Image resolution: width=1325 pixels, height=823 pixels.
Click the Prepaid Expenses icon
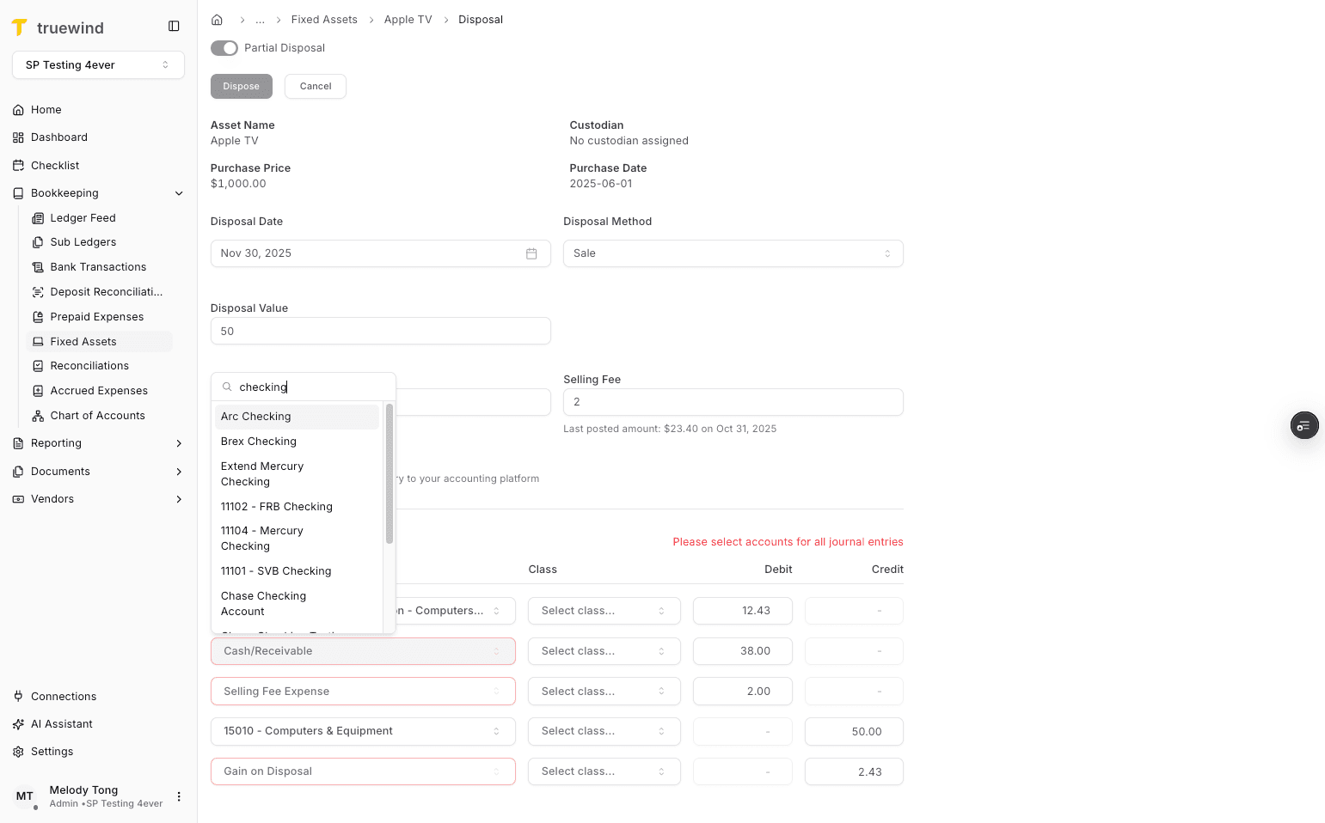pyautogui.click(x=38, y=316)
